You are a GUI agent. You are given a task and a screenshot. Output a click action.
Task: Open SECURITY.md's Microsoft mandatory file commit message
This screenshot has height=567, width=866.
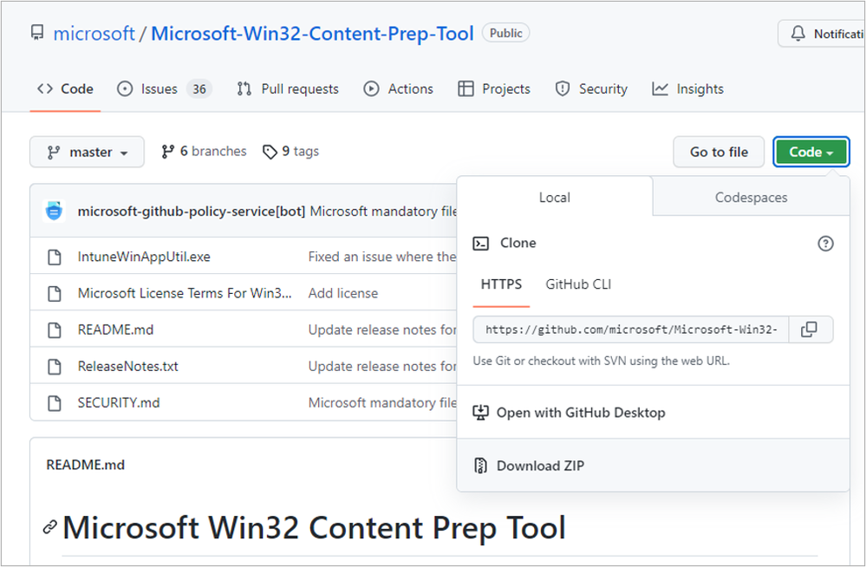coord(381,403)
